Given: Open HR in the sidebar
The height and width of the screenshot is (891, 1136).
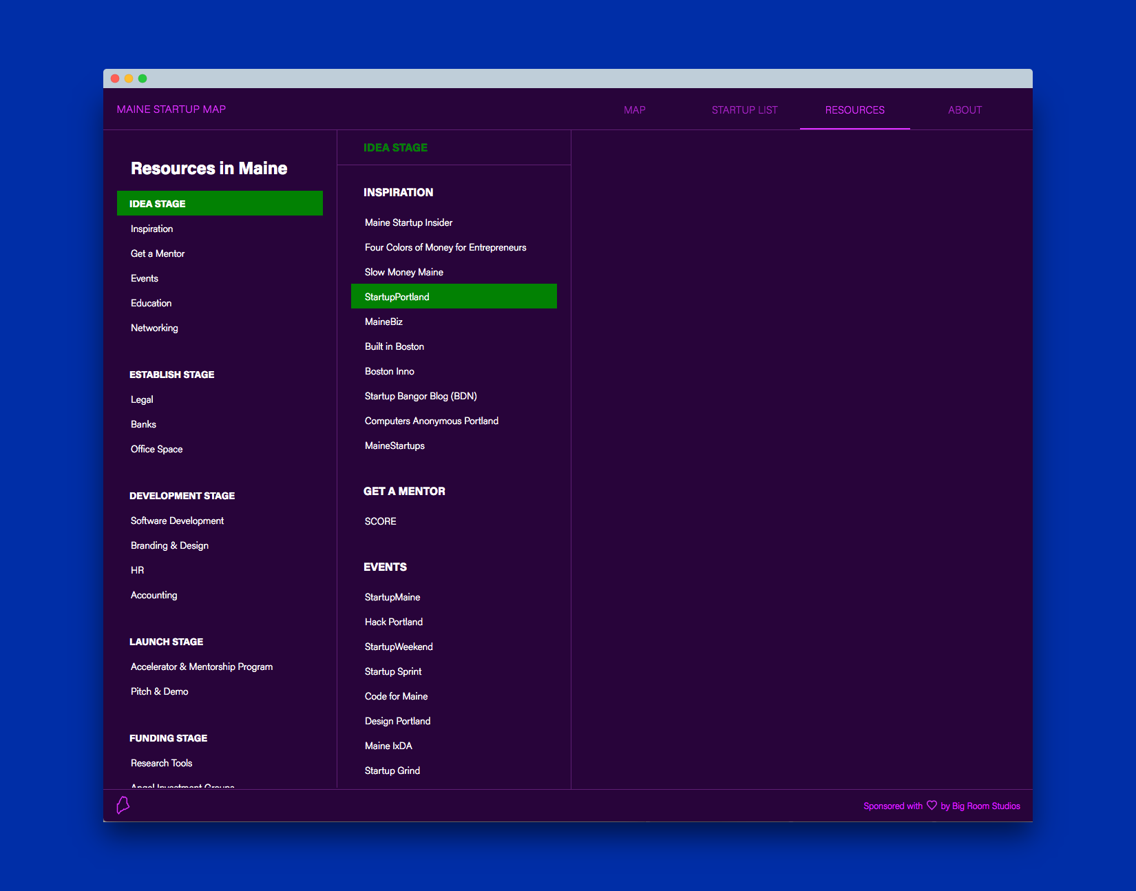Looking at the screenshot, I should click(x=138, y=570).
